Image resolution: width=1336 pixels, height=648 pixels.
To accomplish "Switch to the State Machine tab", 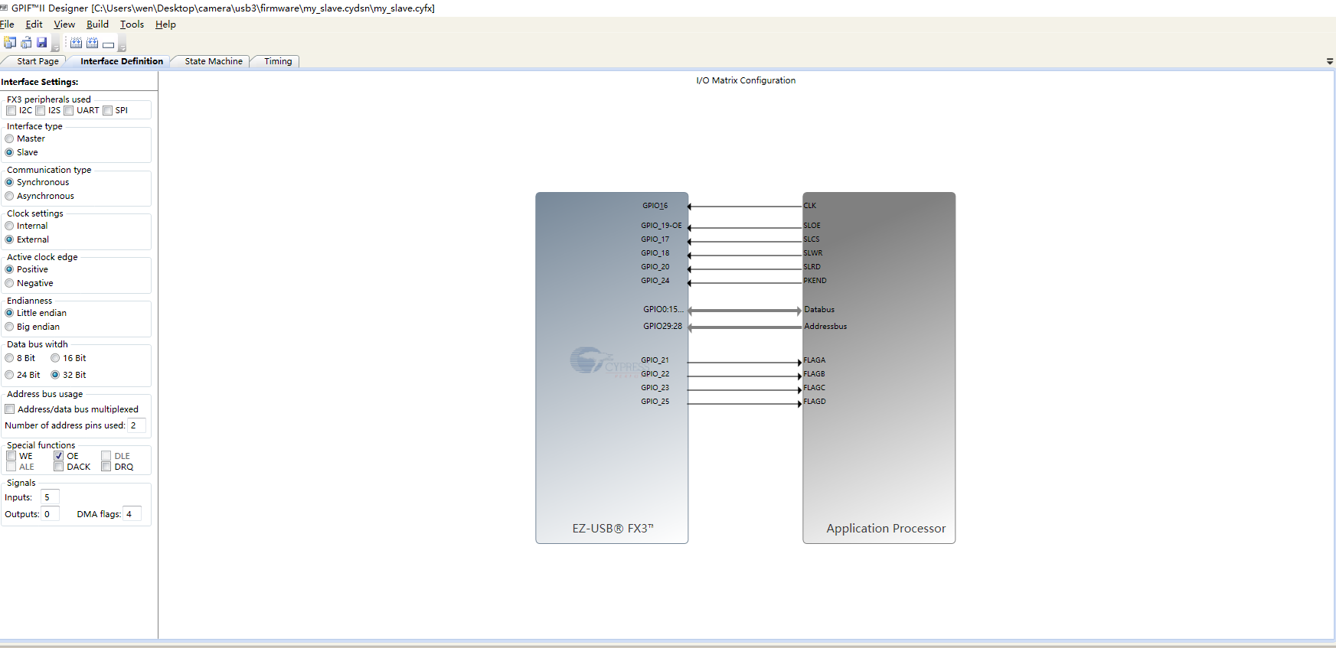I will (214, 61).
